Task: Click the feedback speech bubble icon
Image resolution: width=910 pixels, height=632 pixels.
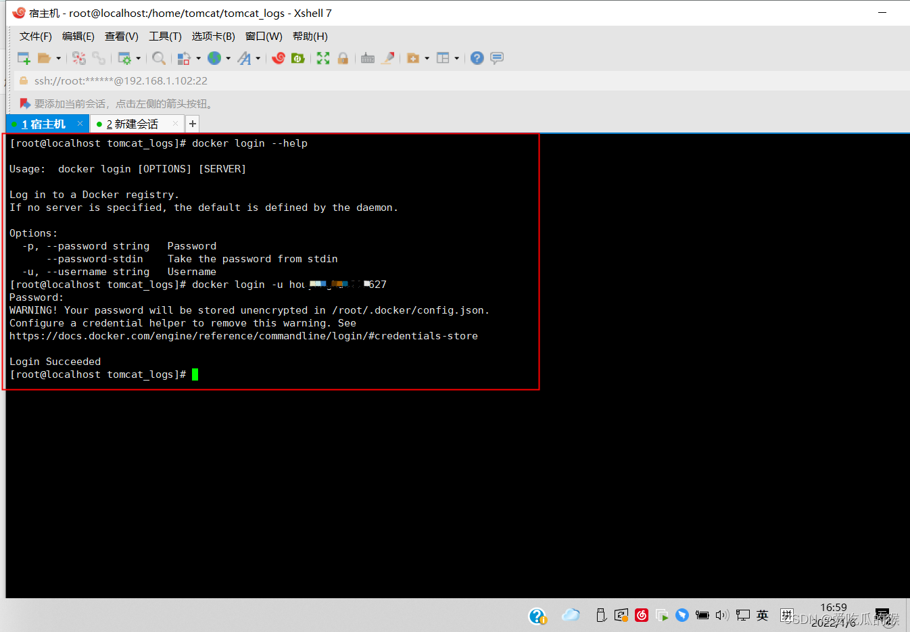Action: 497,58
